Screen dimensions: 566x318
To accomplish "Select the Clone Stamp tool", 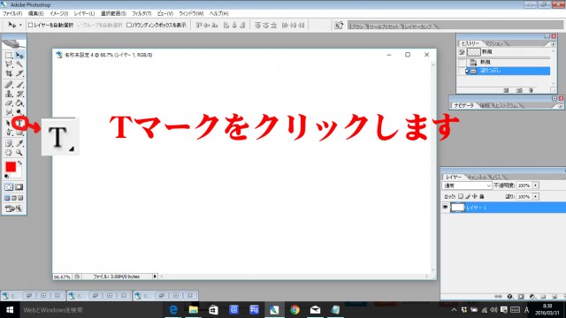I will 9,94.
